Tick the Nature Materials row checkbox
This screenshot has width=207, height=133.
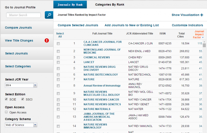click(x=58, y=109)
